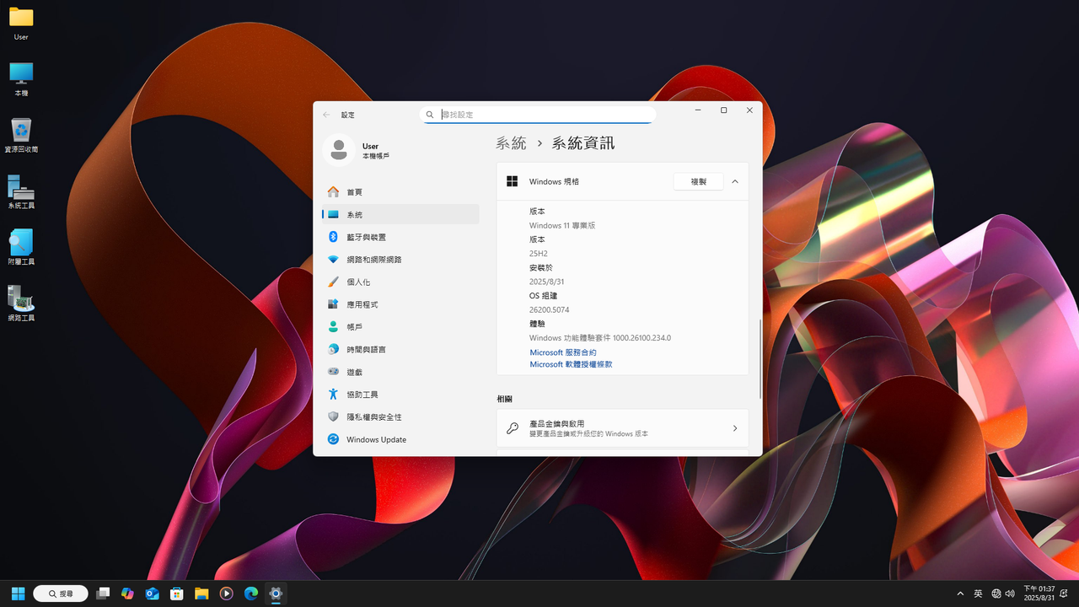The width and height of the screenshot is (1079, 607).
Task: Select the 網路工具 desktop icon
Action: pos(21,303)
